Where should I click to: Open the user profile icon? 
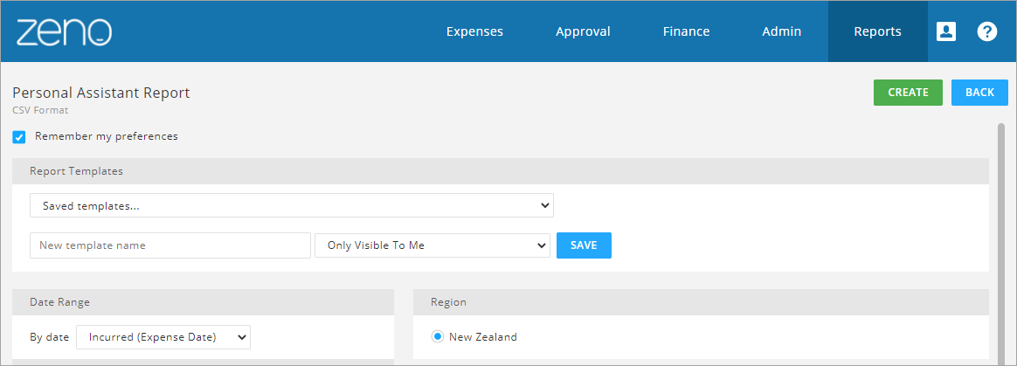946,31
